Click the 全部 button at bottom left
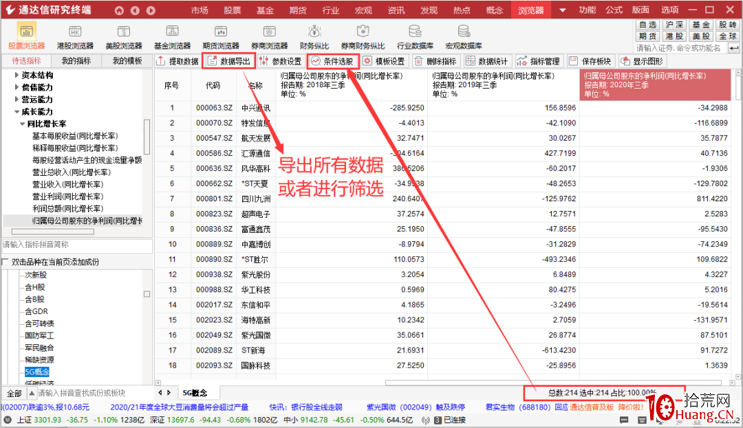 (x=14, y=393)
